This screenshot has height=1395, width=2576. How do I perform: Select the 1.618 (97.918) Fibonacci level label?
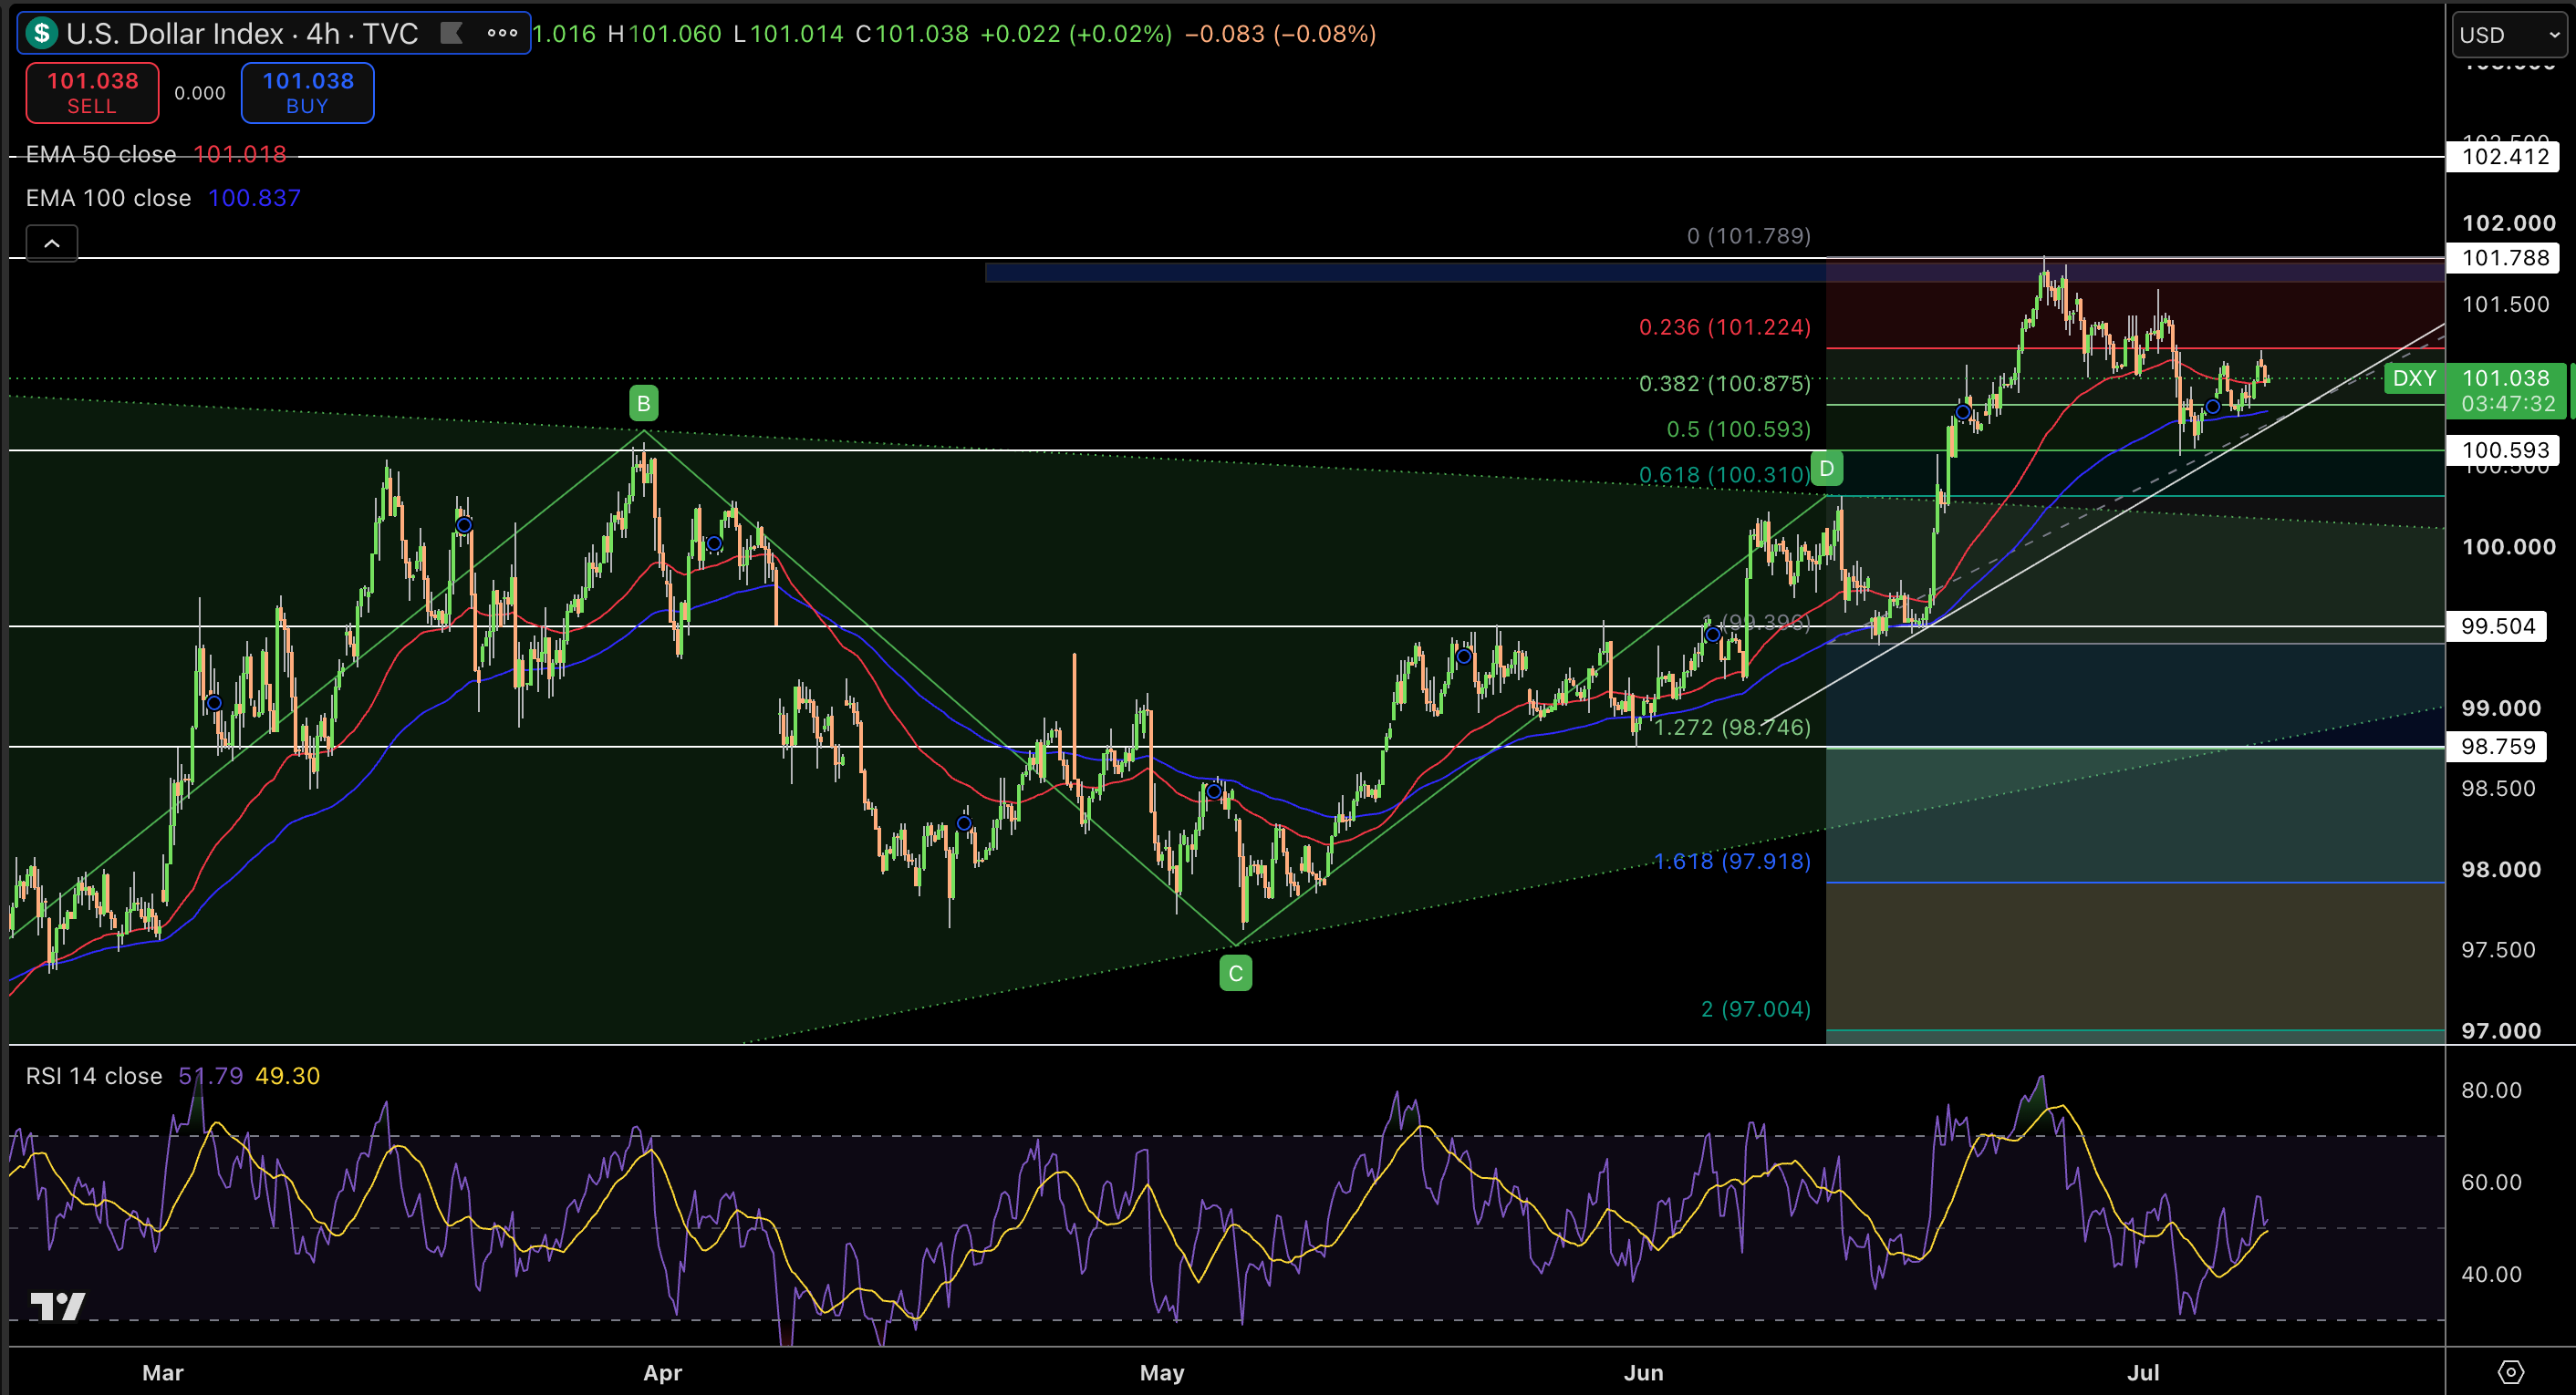[x=1733, y=862]
